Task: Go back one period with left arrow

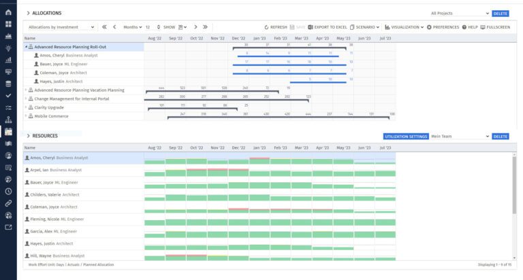Action: click(x=114, y=27)
